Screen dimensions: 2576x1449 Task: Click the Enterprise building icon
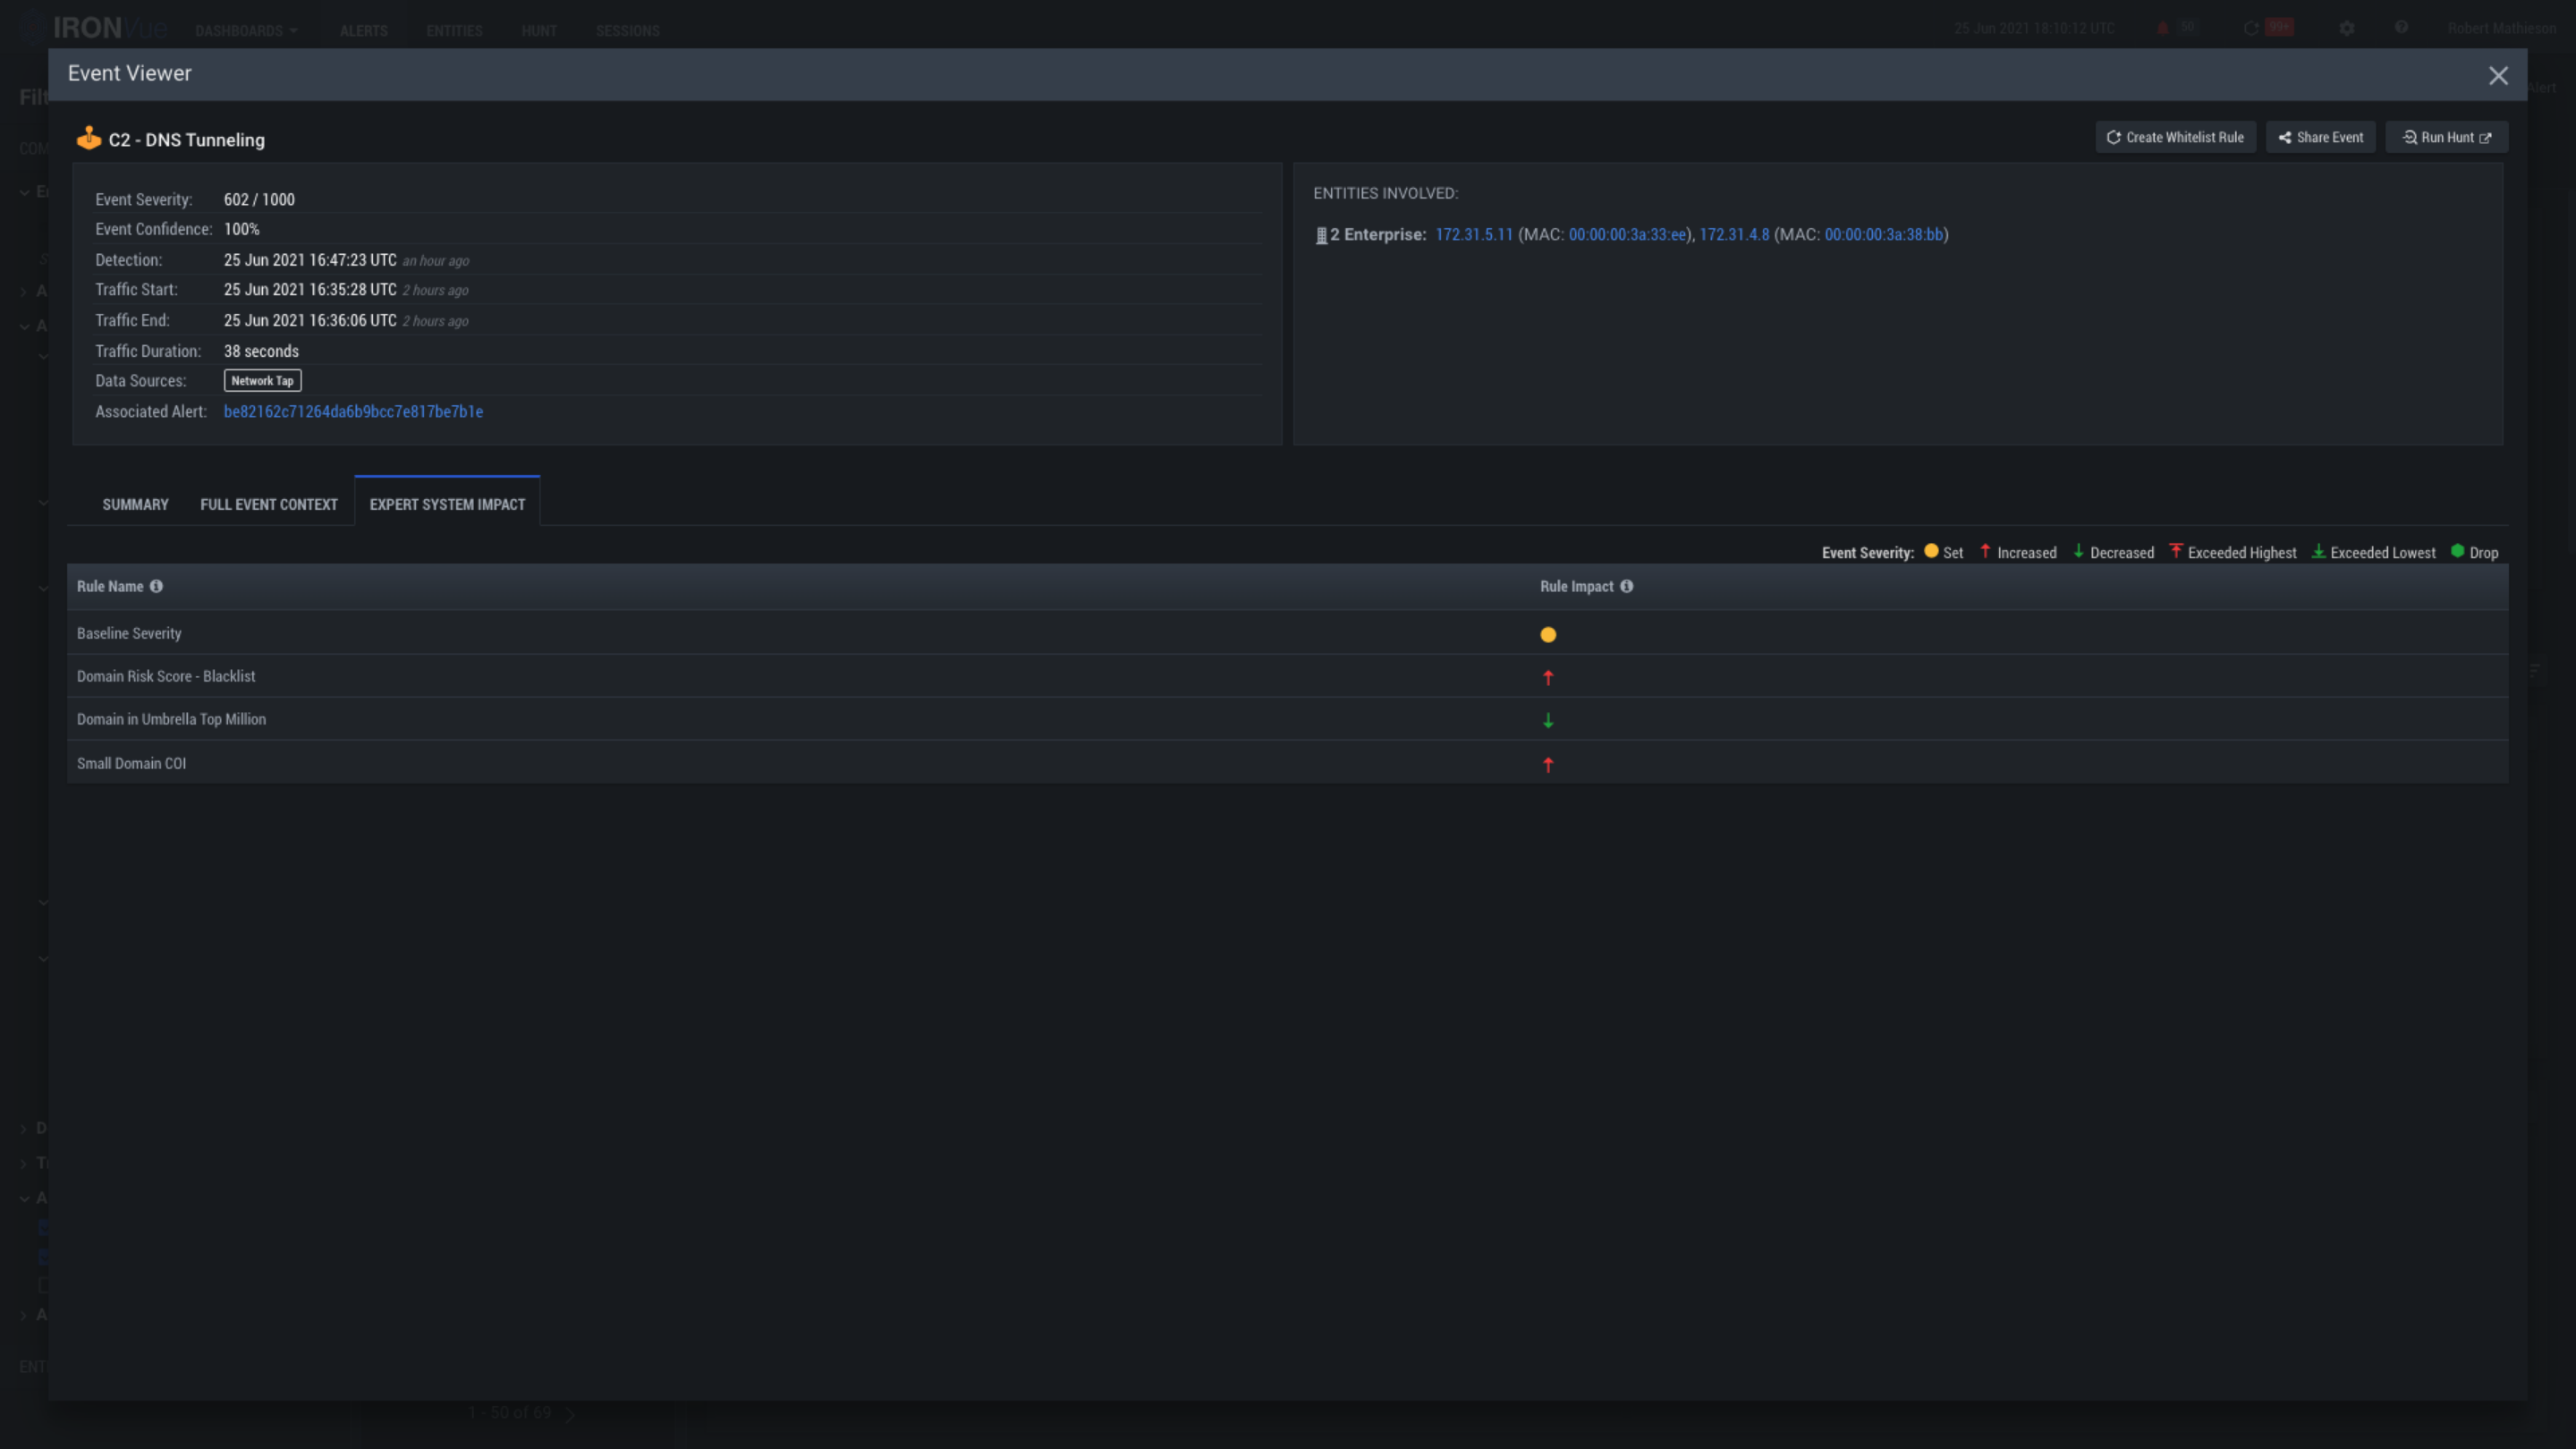click(x=1321, y=235)
